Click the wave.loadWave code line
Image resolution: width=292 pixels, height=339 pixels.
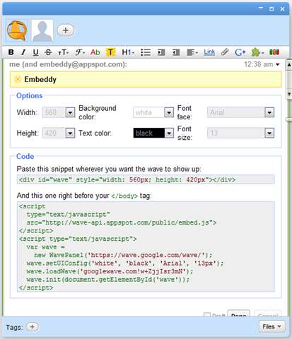(x=110, y=271)
